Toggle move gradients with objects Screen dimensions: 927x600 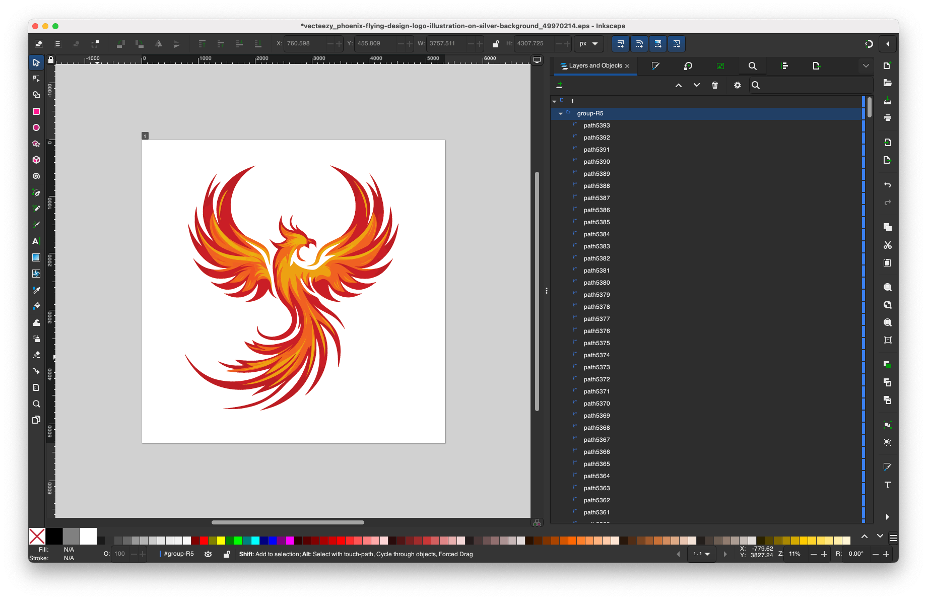click(x=658, y=44)
